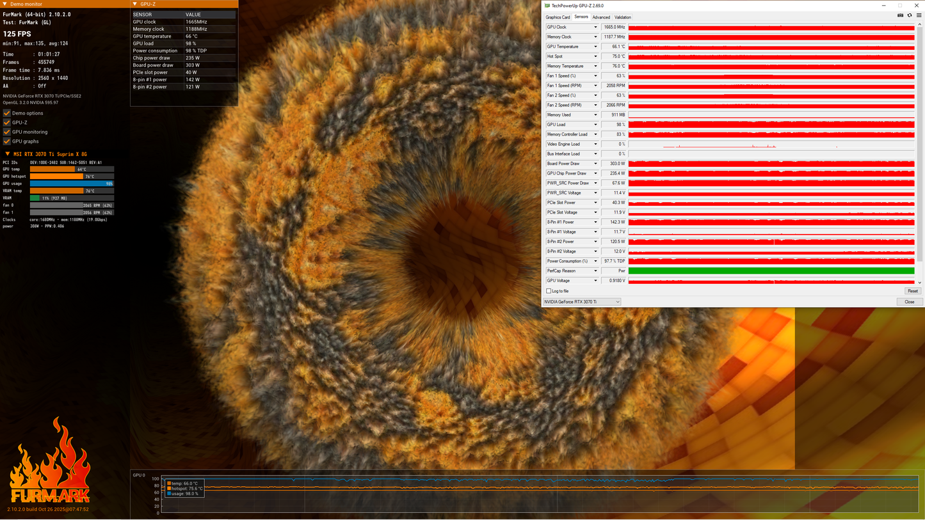Collapse the MSI RTX 3070 Ti section

pyautogui.click(x=8, y=154)
